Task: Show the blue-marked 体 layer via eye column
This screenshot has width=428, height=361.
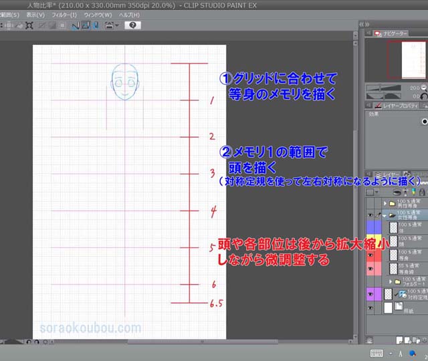Action: (370, 227)
